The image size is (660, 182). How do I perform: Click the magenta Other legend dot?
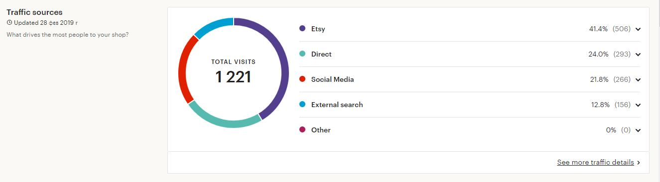[302, 130]
